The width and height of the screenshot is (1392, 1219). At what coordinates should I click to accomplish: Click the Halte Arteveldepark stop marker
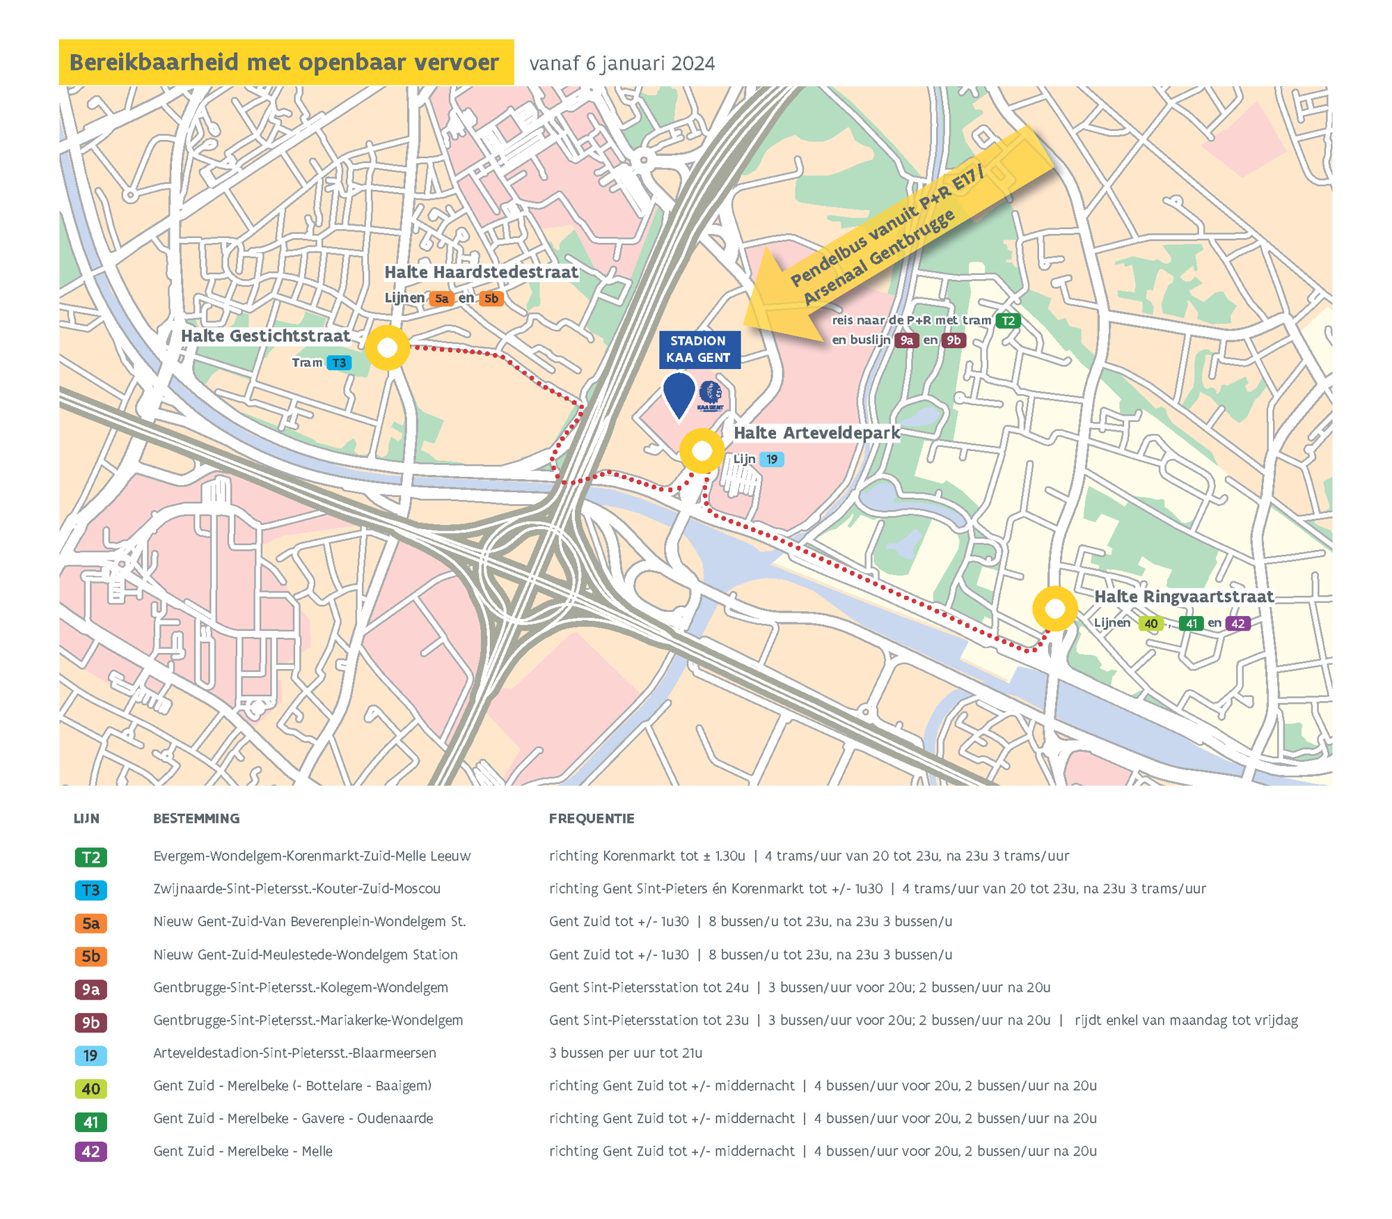(702, 451)
